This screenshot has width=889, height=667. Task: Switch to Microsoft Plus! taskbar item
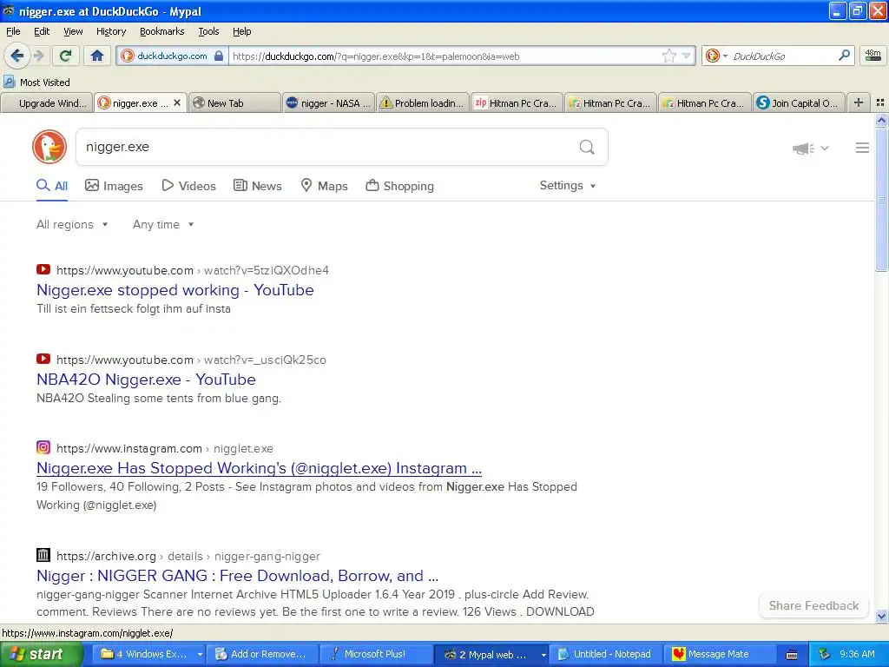pos(377,654)
